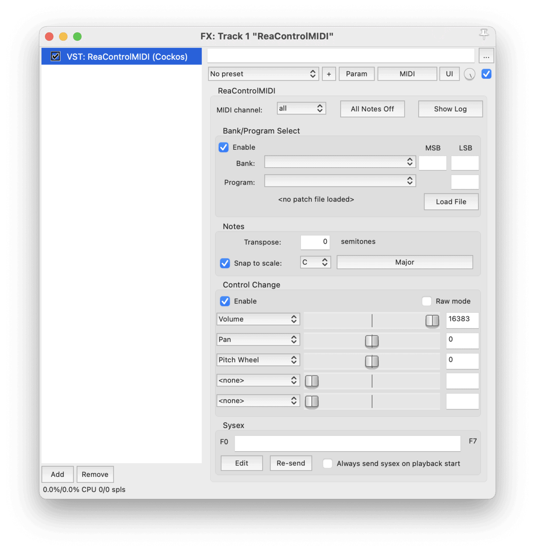The width and height of the screenshot is (535, 551).
Task: Click the Param button
Action: click(x=357, y=74)
